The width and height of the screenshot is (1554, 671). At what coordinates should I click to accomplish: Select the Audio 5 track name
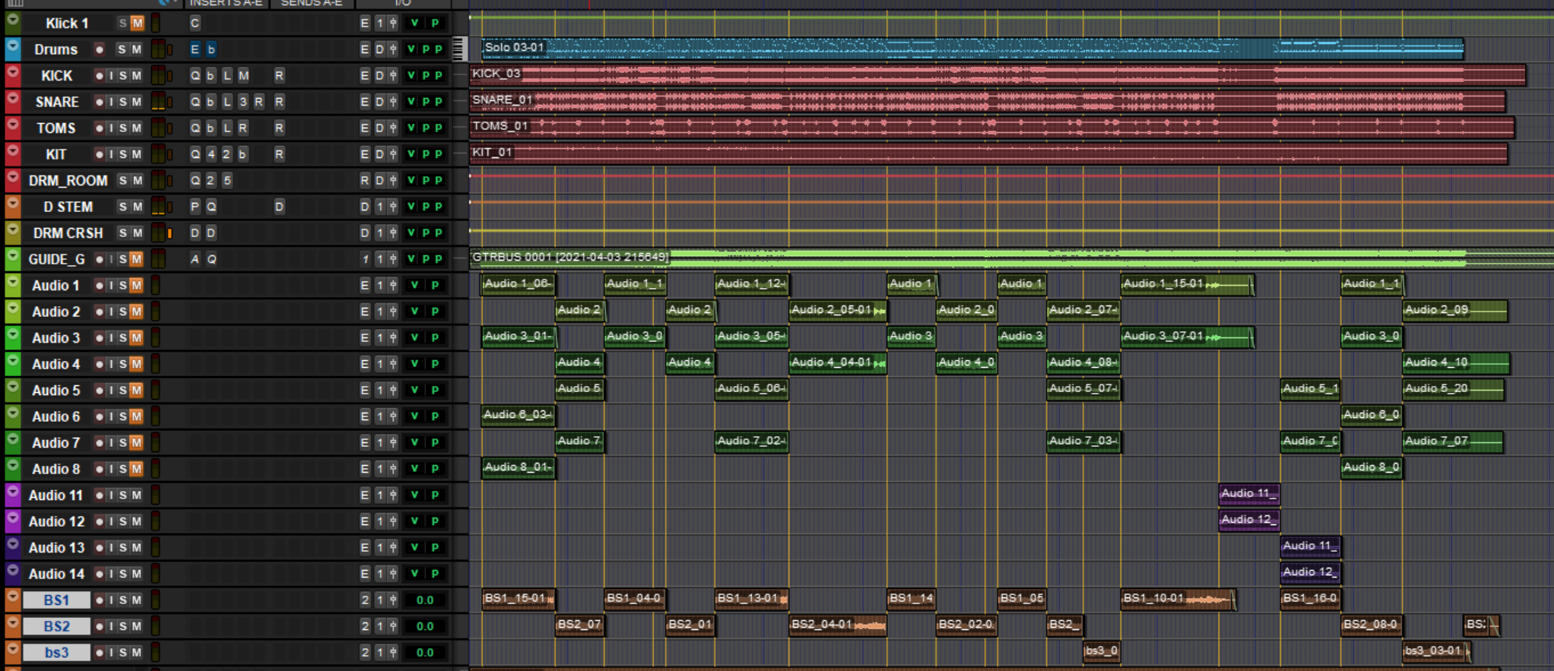click(x=55, y=391)
